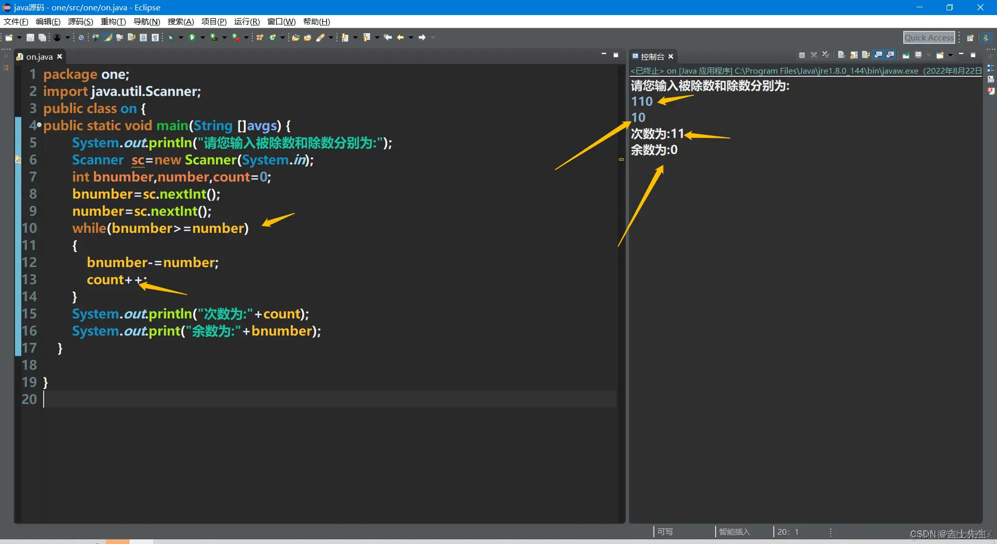Open the 重构(T) menu

click(x=113, y=22)
